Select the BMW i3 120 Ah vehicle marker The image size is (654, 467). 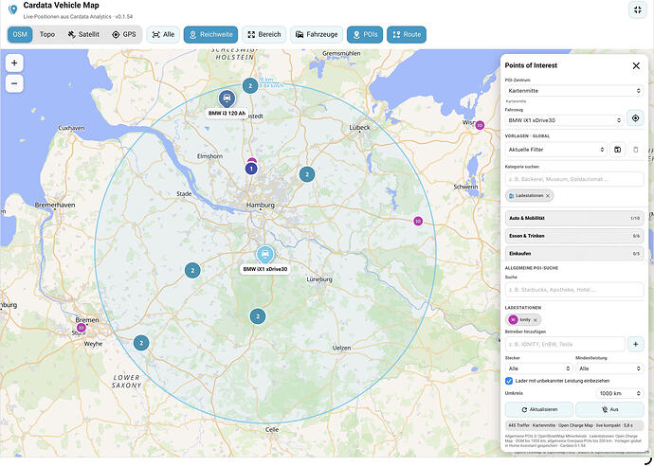point(227,99)
